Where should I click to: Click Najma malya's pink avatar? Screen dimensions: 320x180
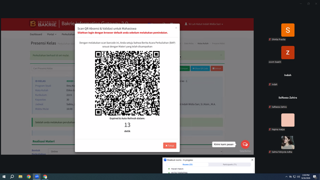click(x=288, y=120)
